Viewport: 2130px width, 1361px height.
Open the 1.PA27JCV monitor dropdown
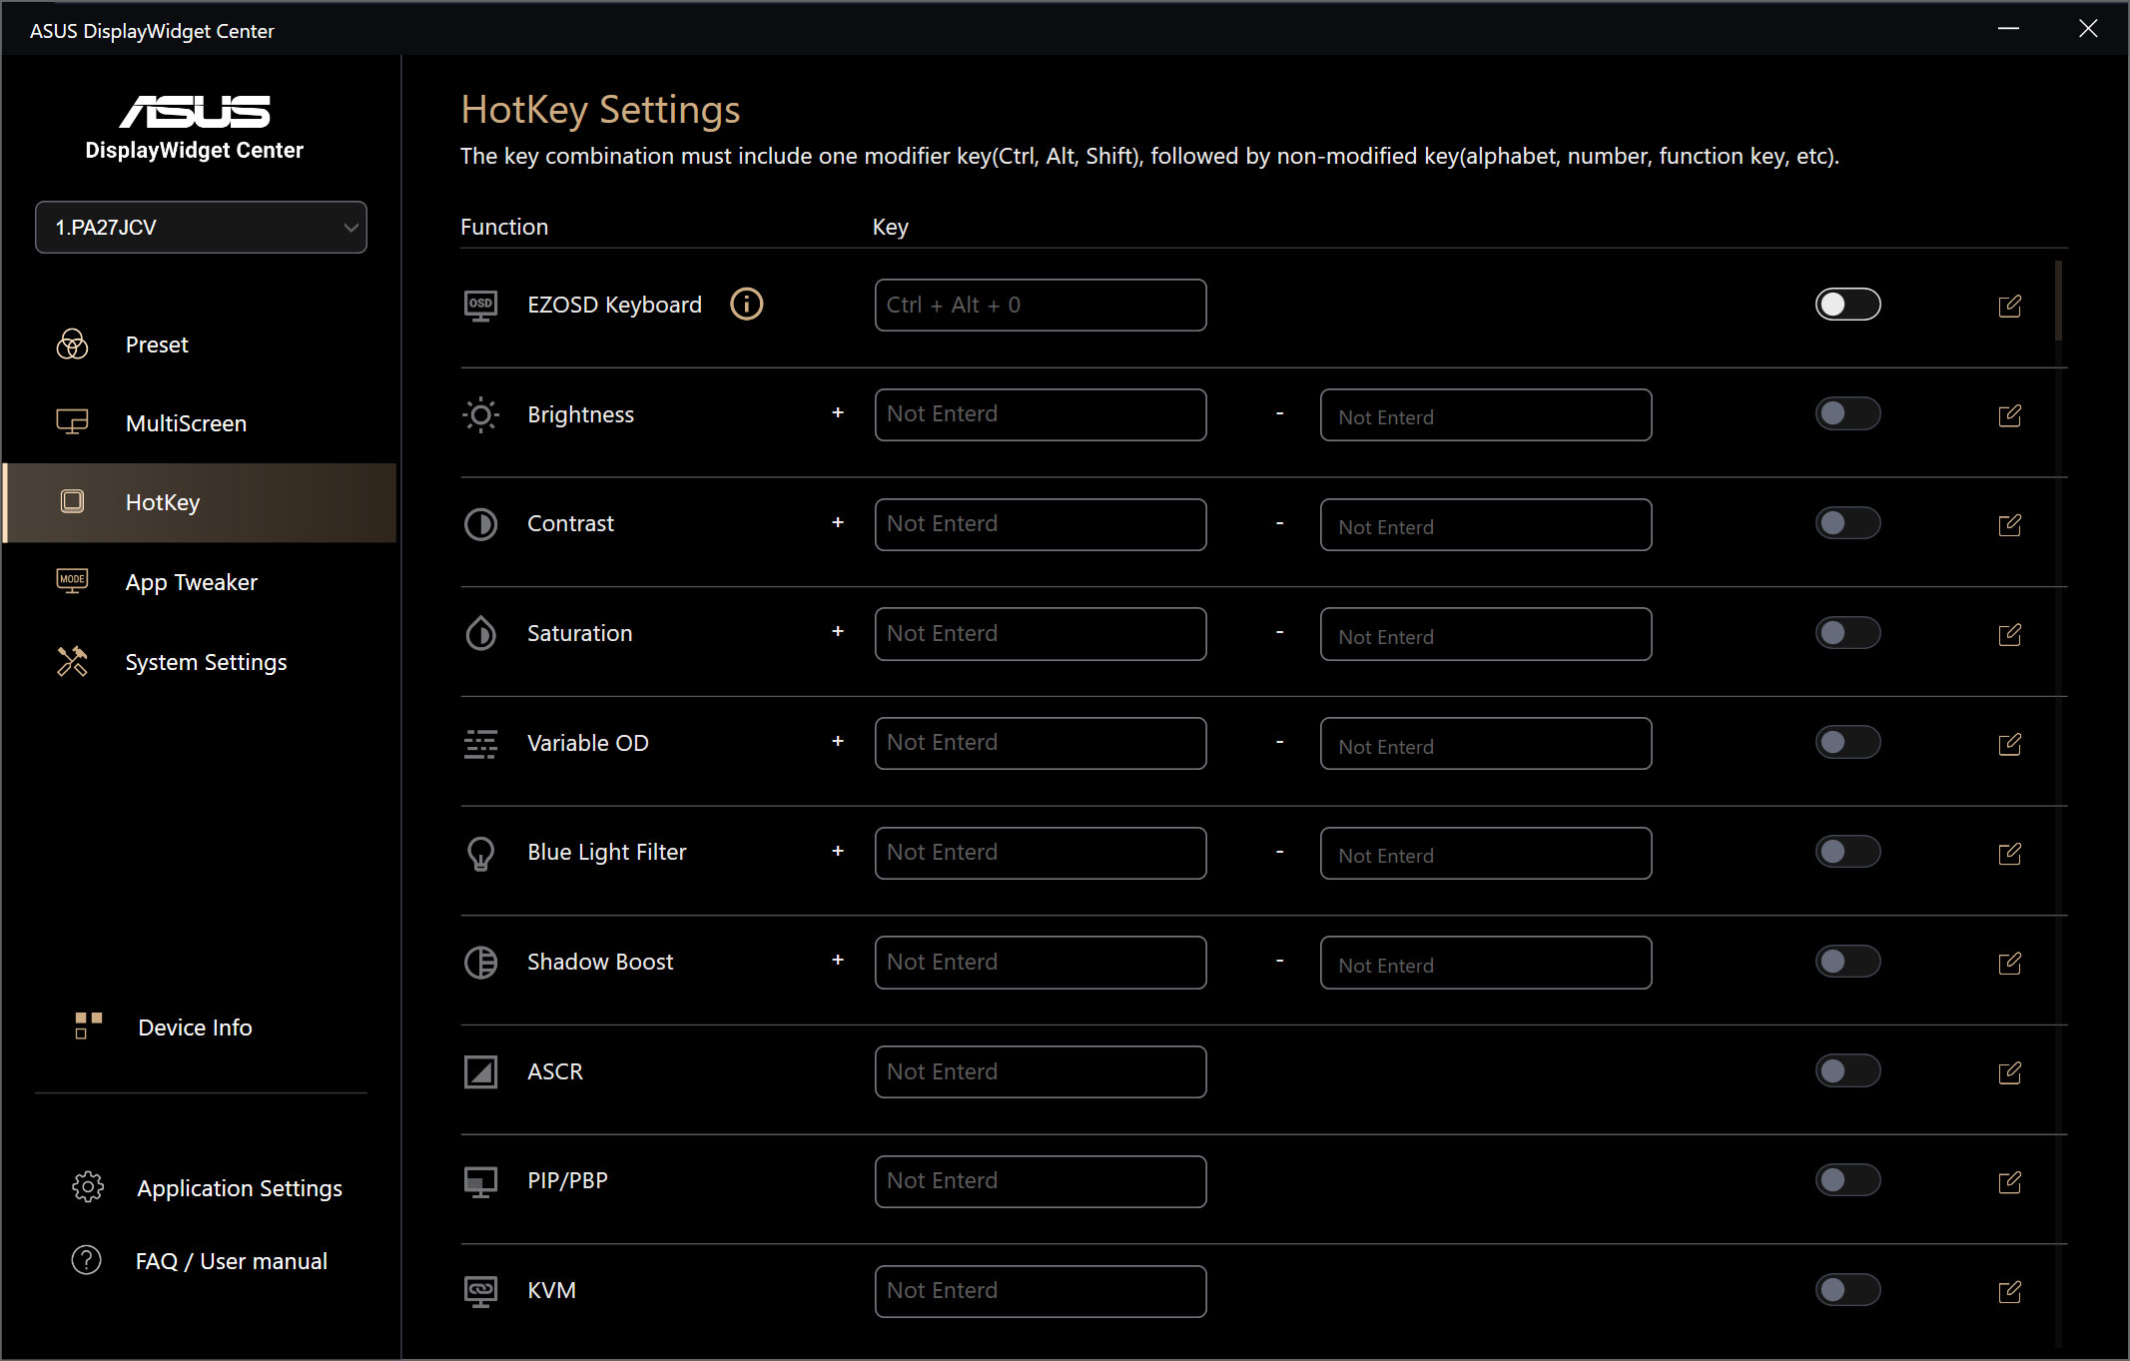(x=201, y=228)
